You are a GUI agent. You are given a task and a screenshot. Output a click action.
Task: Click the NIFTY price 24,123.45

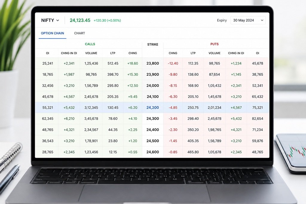pos(80,20)
